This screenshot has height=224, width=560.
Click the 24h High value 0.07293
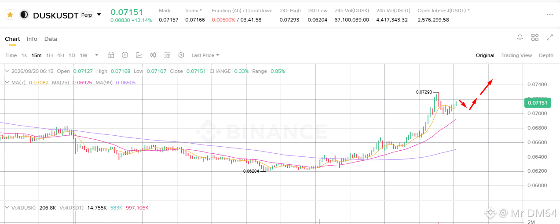click(x=289, y=20)
